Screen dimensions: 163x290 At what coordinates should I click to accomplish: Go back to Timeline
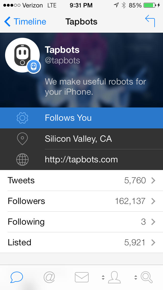coord(25,22)
